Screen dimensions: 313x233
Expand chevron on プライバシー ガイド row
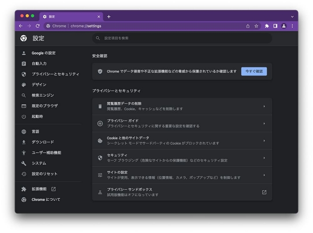264,124
